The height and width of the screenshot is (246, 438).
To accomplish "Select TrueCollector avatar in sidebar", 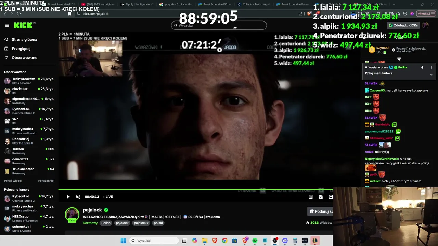I will (7, 171).
